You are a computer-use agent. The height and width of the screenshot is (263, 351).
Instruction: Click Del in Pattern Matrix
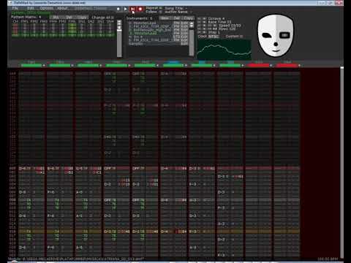click(x=69, y=18)
